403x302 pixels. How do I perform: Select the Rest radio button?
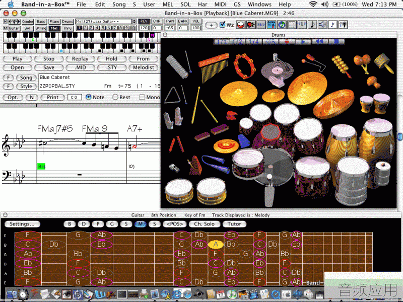point(115,97)
